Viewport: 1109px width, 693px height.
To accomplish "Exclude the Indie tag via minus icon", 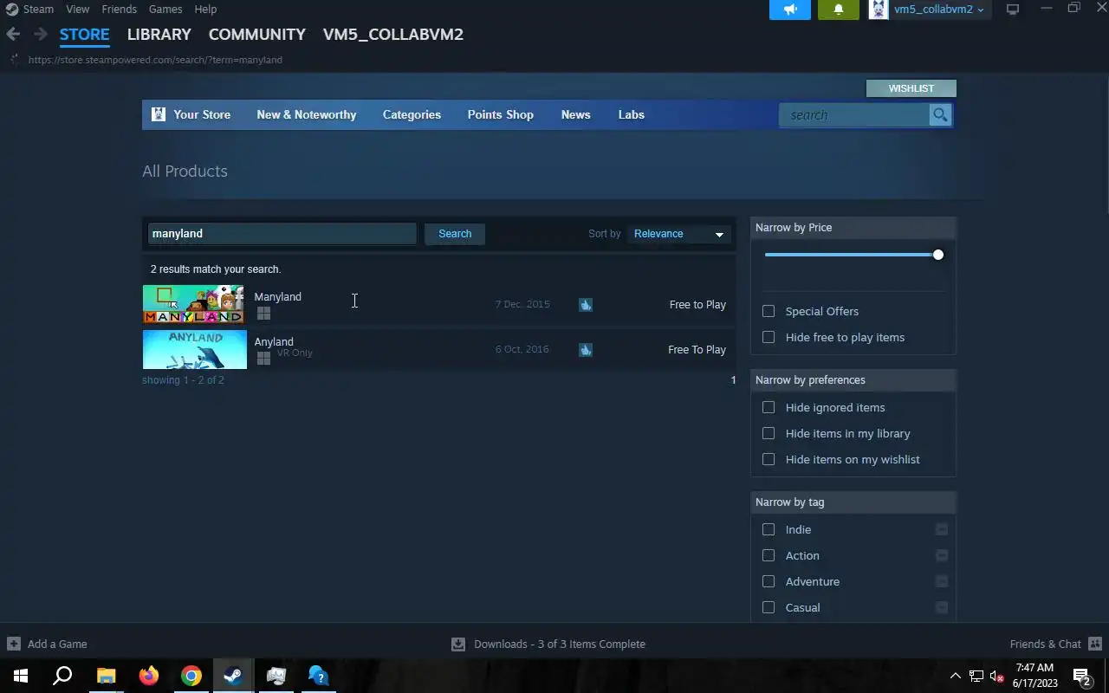I will [x=942, y=529].
